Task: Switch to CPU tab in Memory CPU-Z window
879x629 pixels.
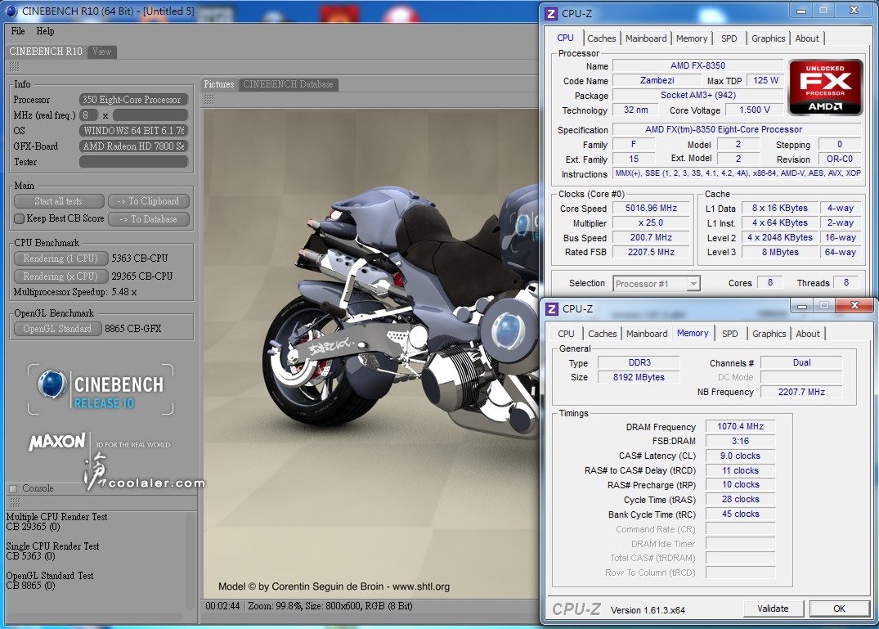Action: tap(566, 334)
